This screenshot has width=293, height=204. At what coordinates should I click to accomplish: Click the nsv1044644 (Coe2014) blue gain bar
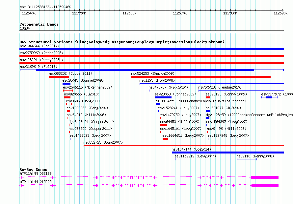click(151, 49)
